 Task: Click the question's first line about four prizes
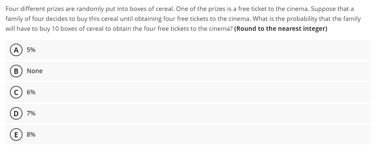coord(180,9)
